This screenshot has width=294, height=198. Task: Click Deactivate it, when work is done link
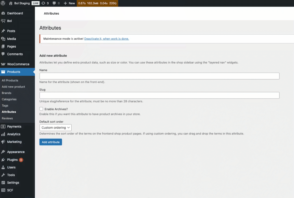[x=107, y=39]
